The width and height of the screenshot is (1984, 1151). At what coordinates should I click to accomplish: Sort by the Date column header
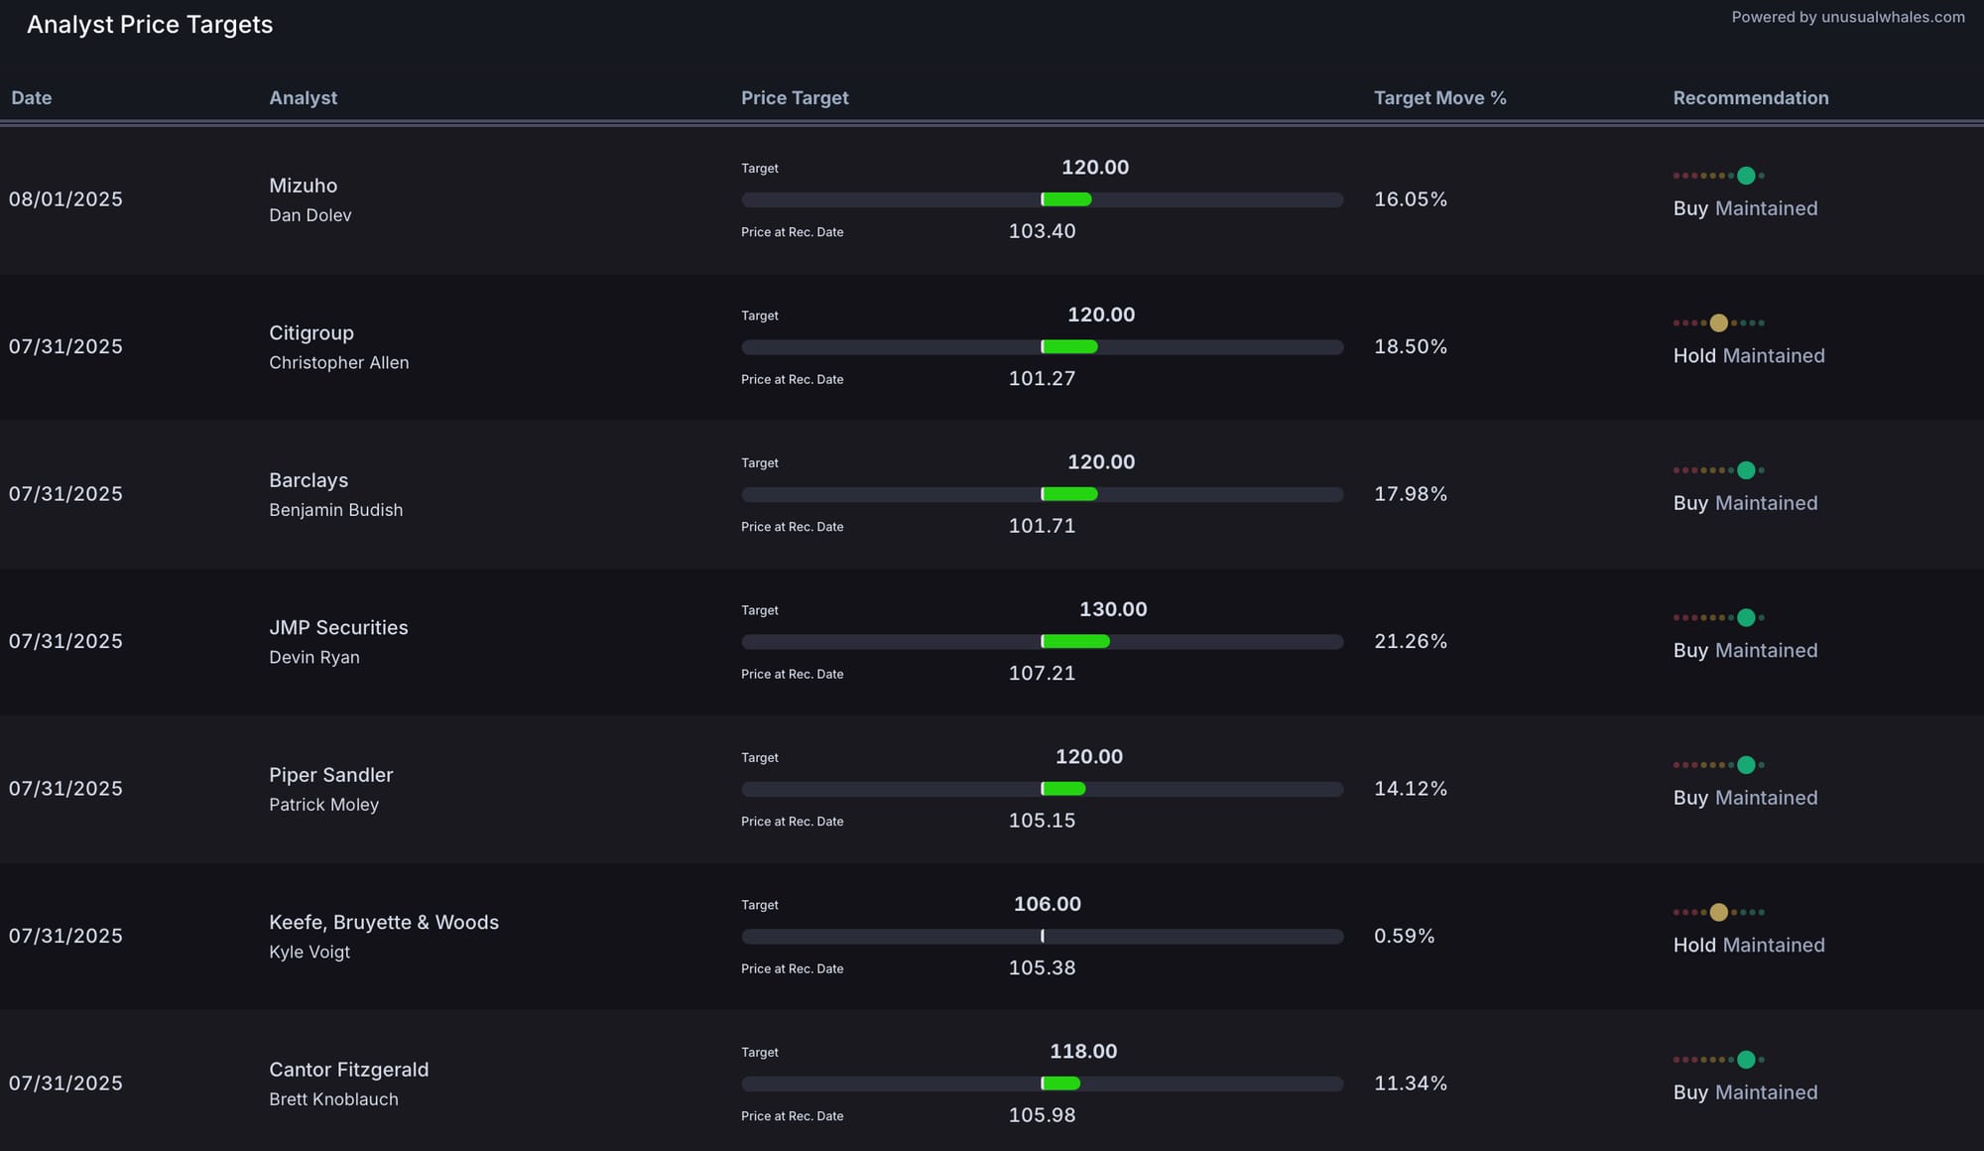point(32,98)
